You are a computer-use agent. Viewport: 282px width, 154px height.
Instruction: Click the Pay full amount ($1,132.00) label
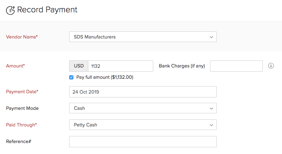[x=105, y=77]
